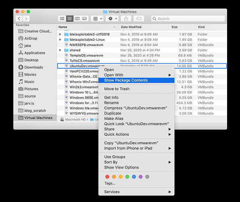Expand the Sort By submenu

click(137, 162)
